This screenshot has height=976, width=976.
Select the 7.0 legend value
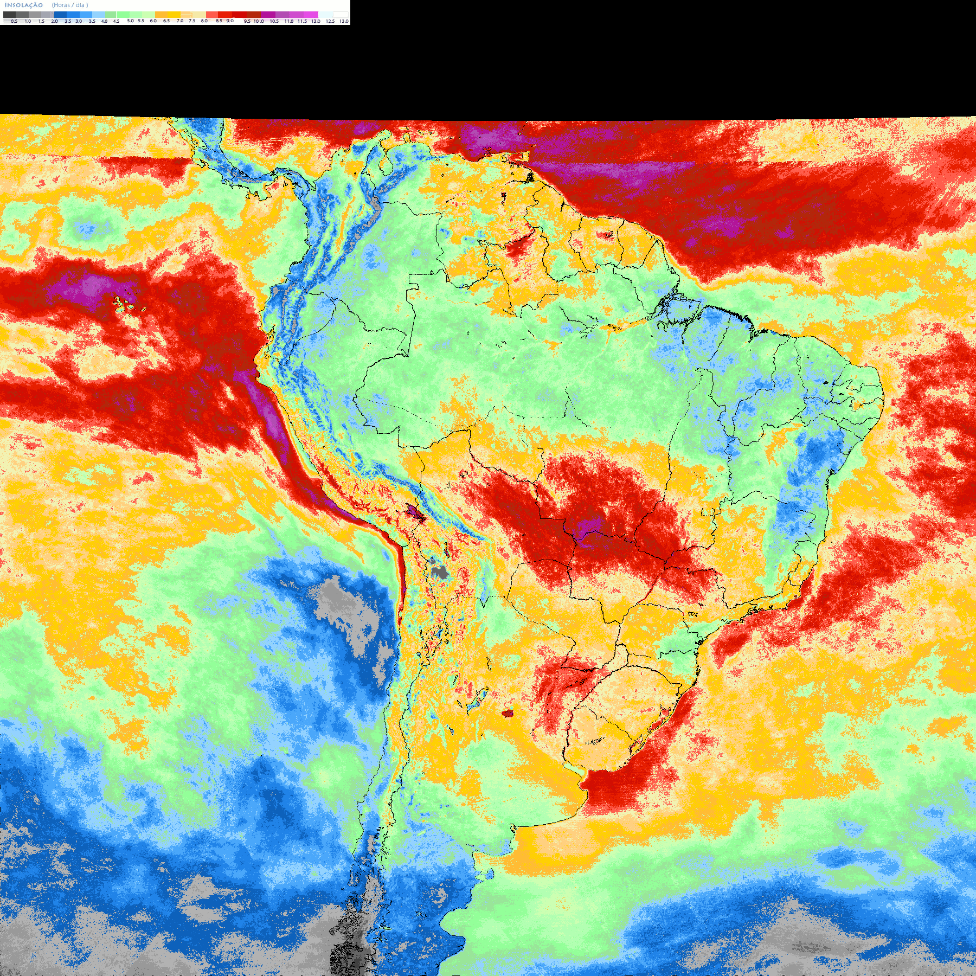coord(180,21)
